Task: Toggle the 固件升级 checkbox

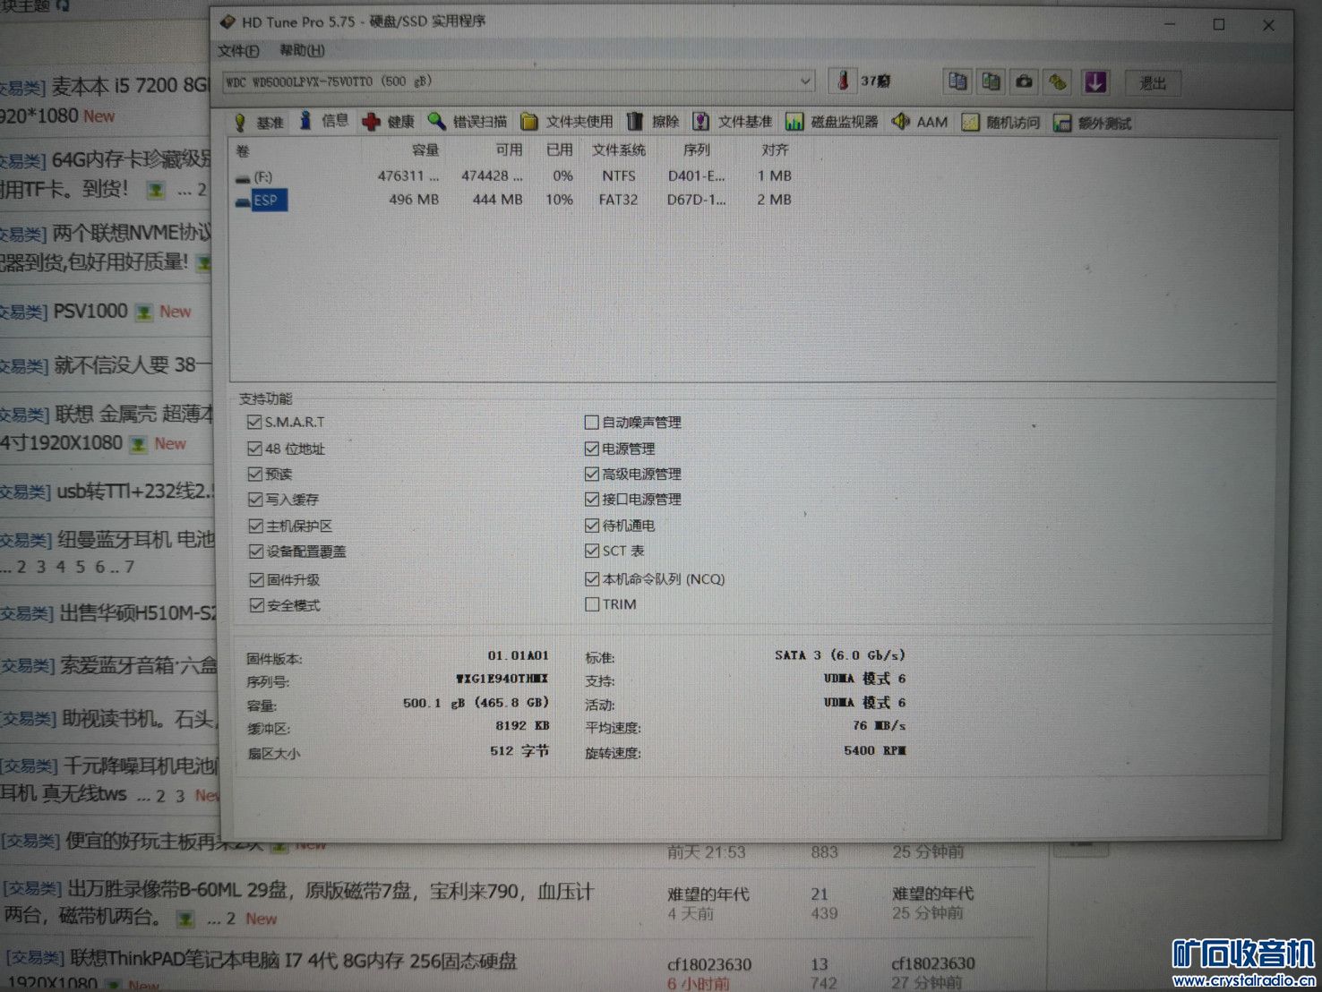Action: pos(257,579)
